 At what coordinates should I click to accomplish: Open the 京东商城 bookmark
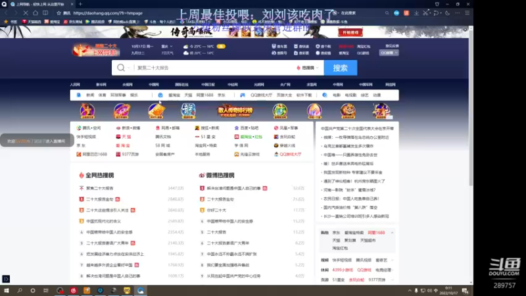[73, 22]
